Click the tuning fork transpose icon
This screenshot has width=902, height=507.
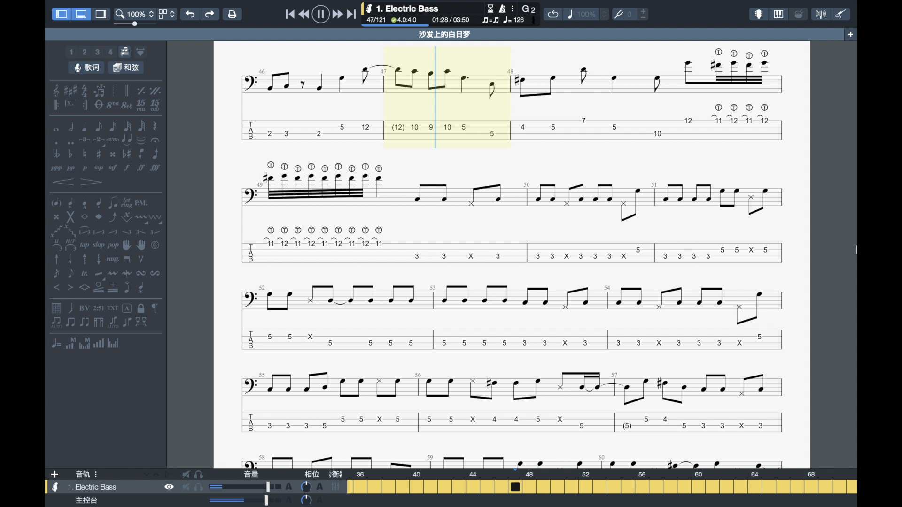tap(619, 14)
